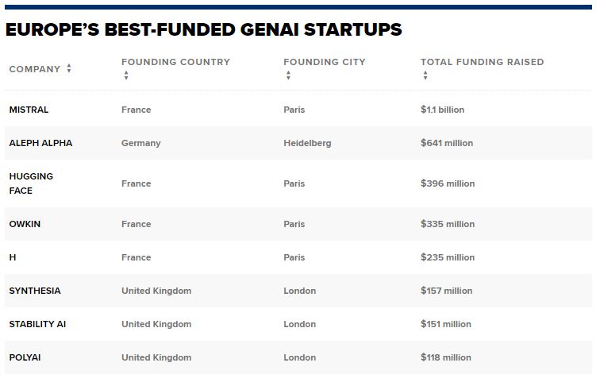Select the Synthesia company name
The height and width of the screenshot is (382, 600).
click(x=35, y=291)
